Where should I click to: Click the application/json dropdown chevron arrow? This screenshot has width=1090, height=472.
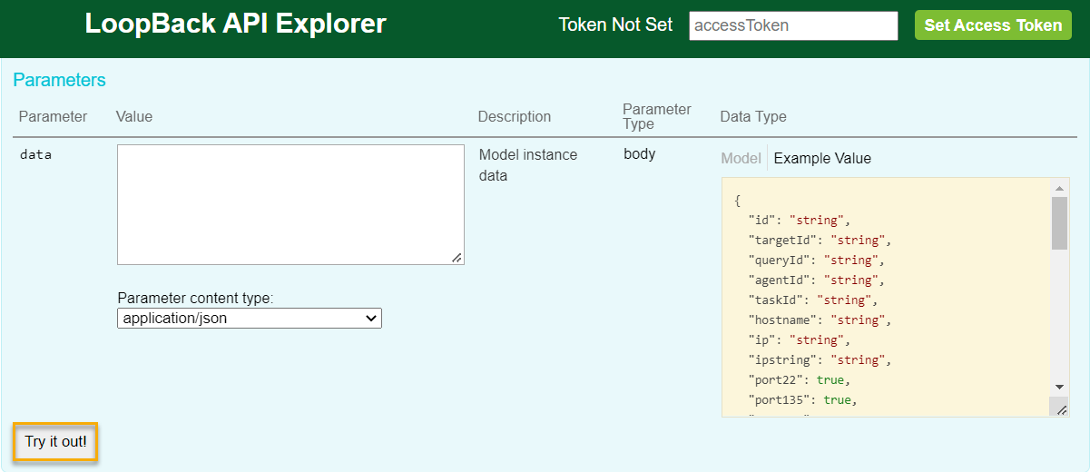pyautogui.click(x=370, y=319)
